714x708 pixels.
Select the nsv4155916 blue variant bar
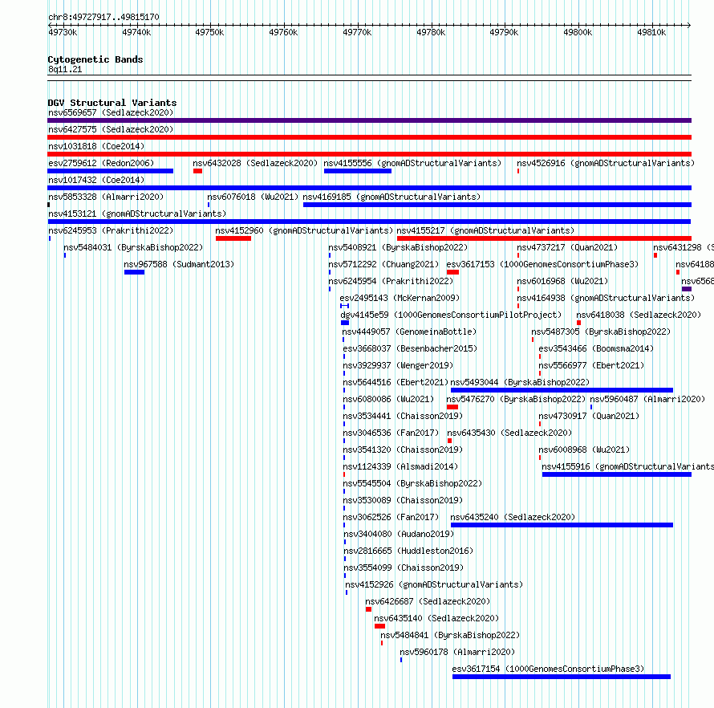(617, 474)
